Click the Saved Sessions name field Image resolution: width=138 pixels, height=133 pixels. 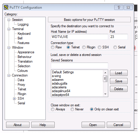click(x=80, y=65)
